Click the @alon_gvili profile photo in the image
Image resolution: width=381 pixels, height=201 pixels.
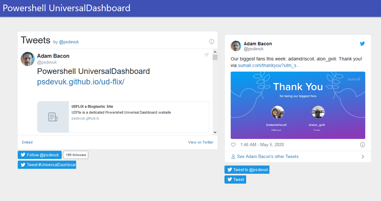pyautogui.click(x=318, y=112)
